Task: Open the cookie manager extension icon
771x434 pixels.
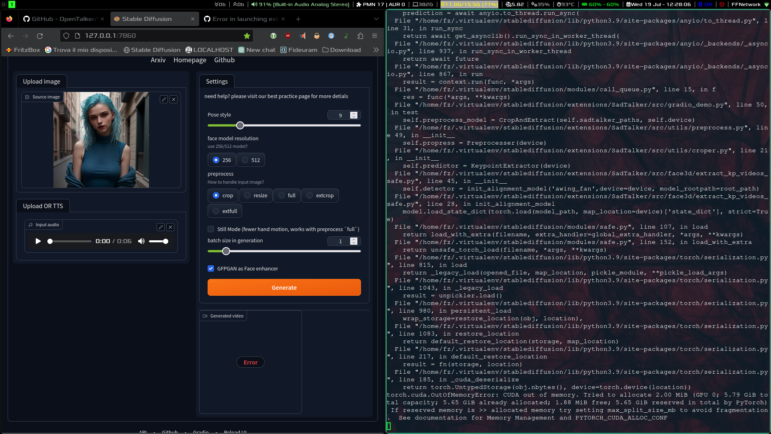Action: 317,36
